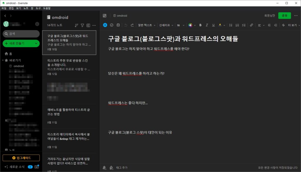Add a reminder with the bell icon
Viewport: 301px width, 172px height.
(x=104, y=168)
